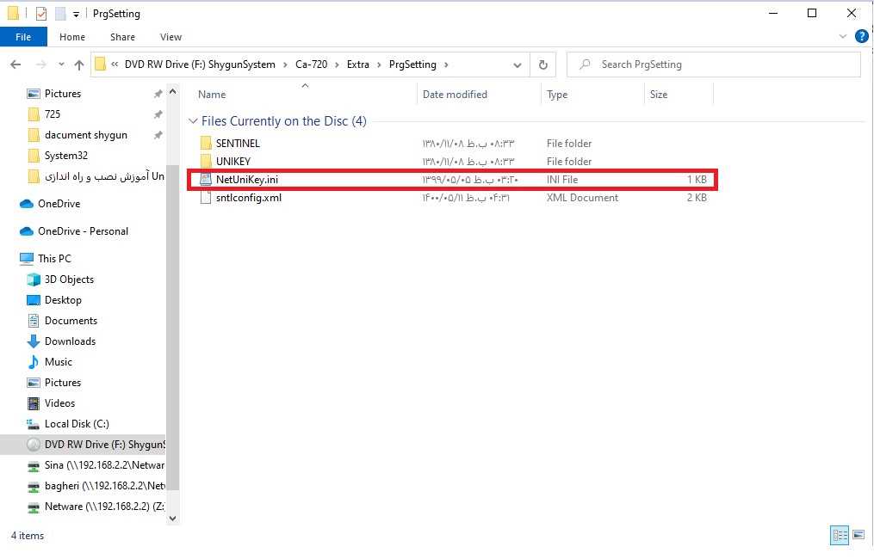This screenshot has height=559, width=874.
Task: Select the DVD RW Drive (F:) icon
Action: (x=34, y=445)
